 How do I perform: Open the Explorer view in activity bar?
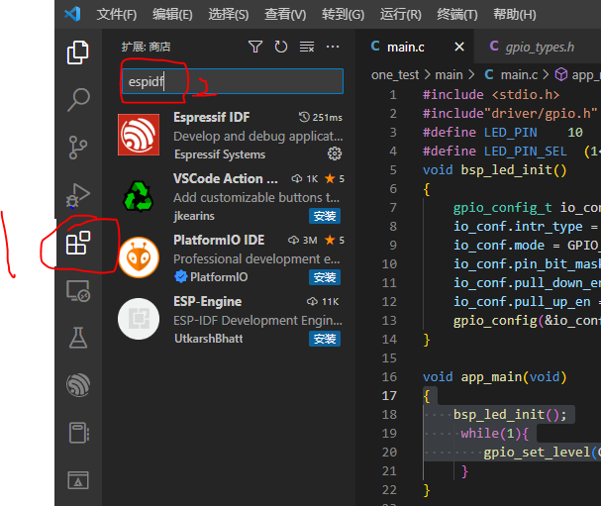pyautogui.click(x=78, y=52)
